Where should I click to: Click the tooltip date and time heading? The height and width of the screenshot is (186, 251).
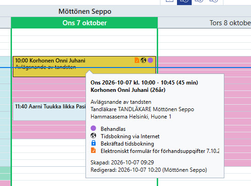144,83
